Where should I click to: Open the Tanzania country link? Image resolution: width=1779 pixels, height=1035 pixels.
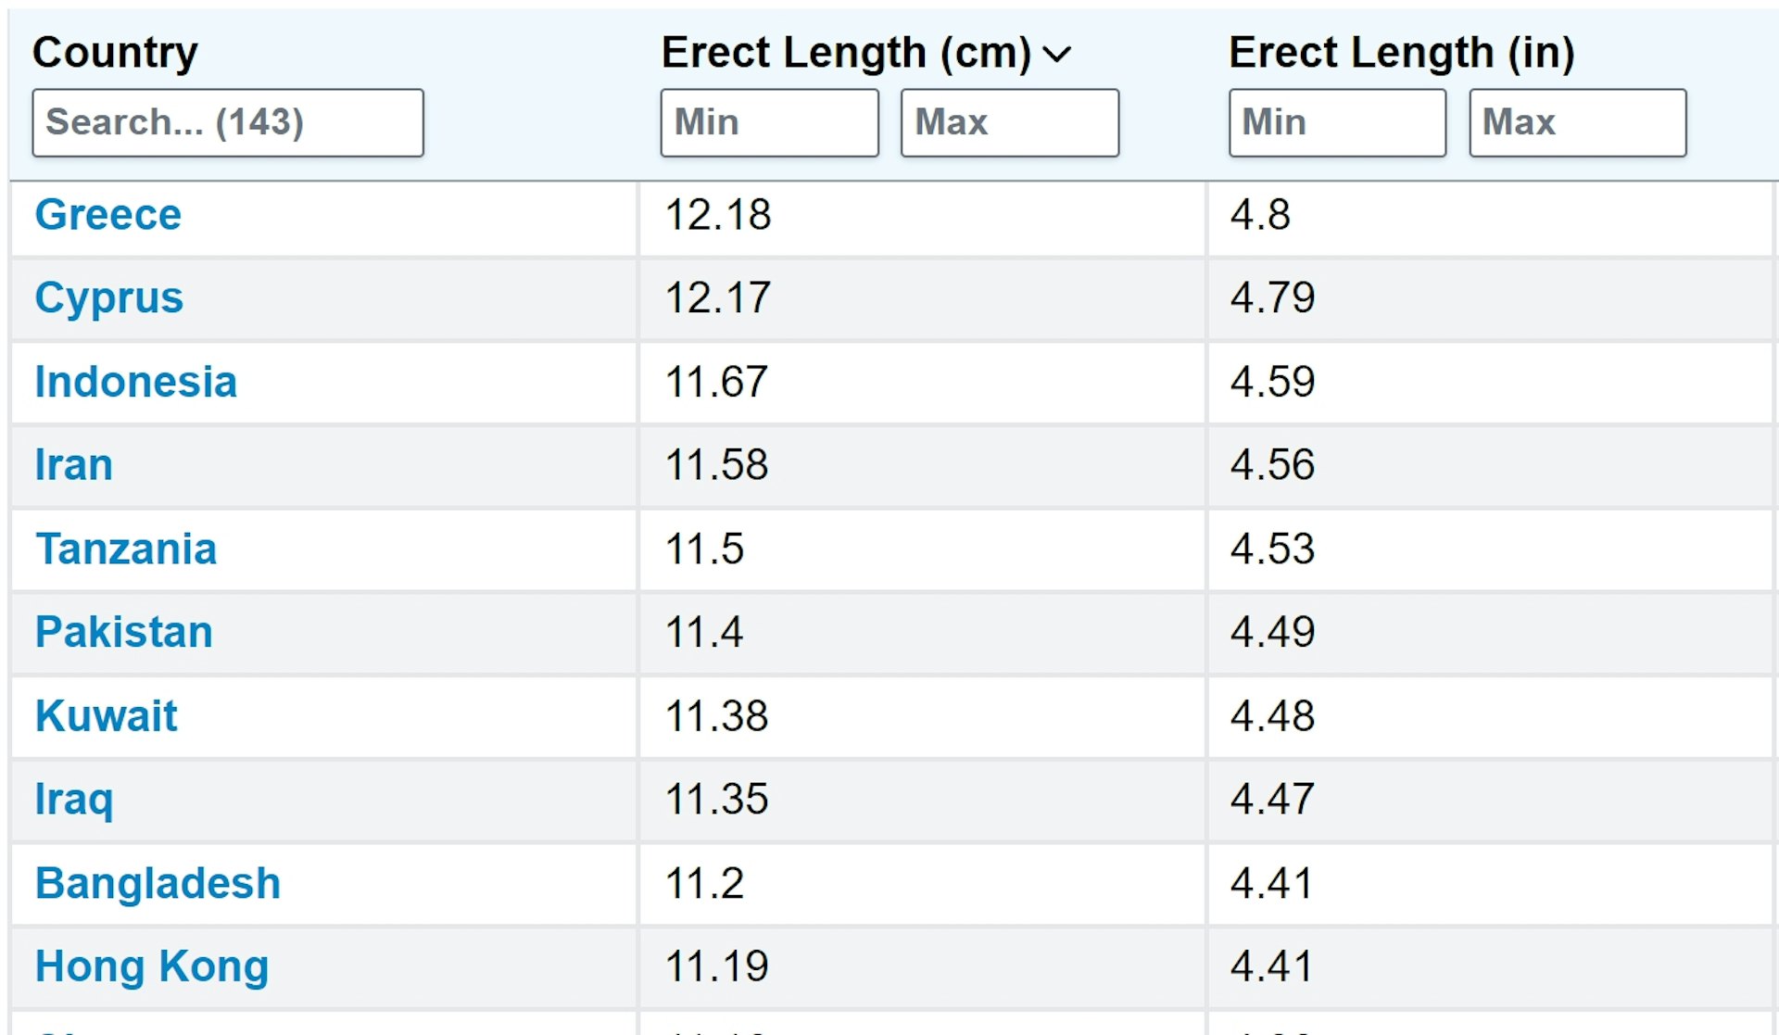[126, 549]
